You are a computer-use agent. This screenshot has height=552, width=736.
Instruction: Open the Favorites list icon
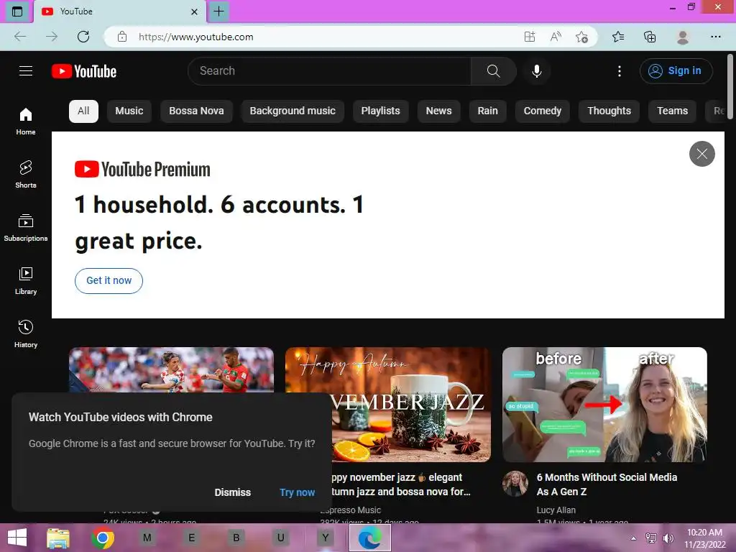[618, 37]
